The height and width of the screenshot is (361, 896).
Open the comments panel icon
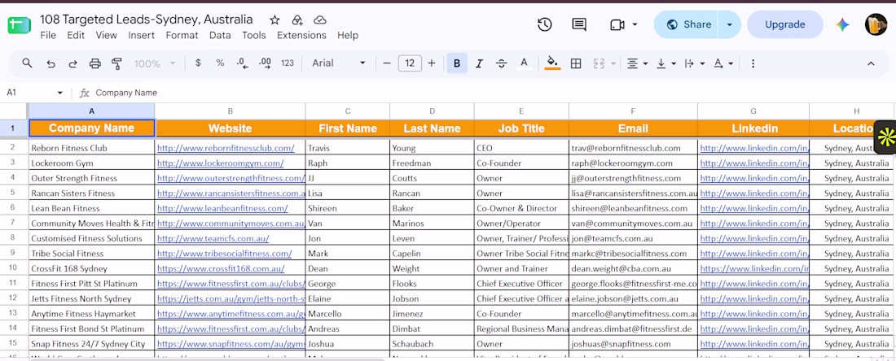579,24
